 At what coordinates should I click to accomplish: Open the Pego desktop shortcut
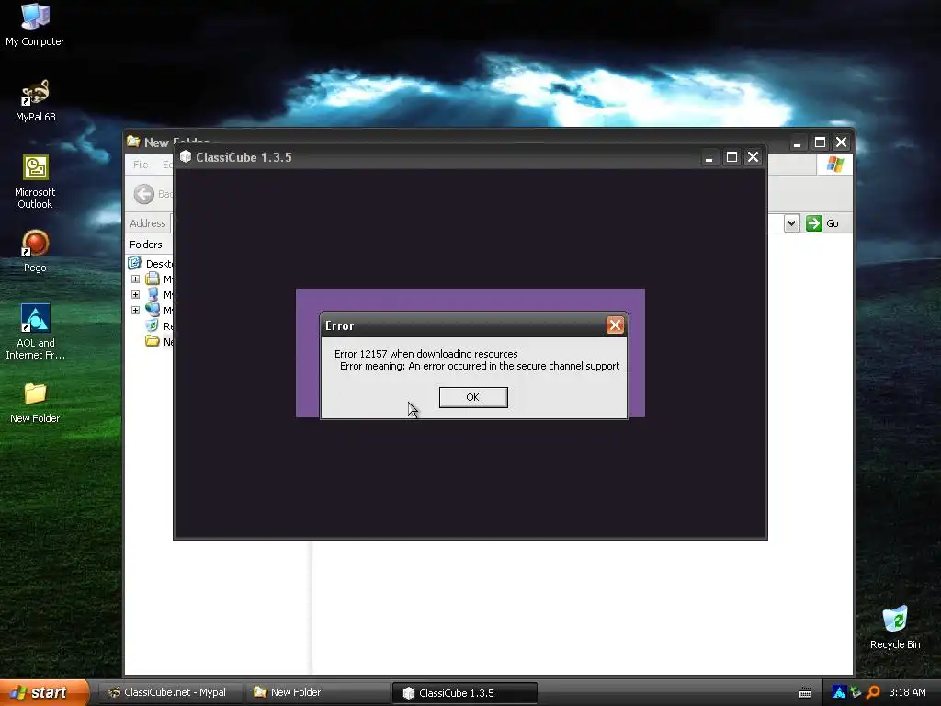pos(35,251)
